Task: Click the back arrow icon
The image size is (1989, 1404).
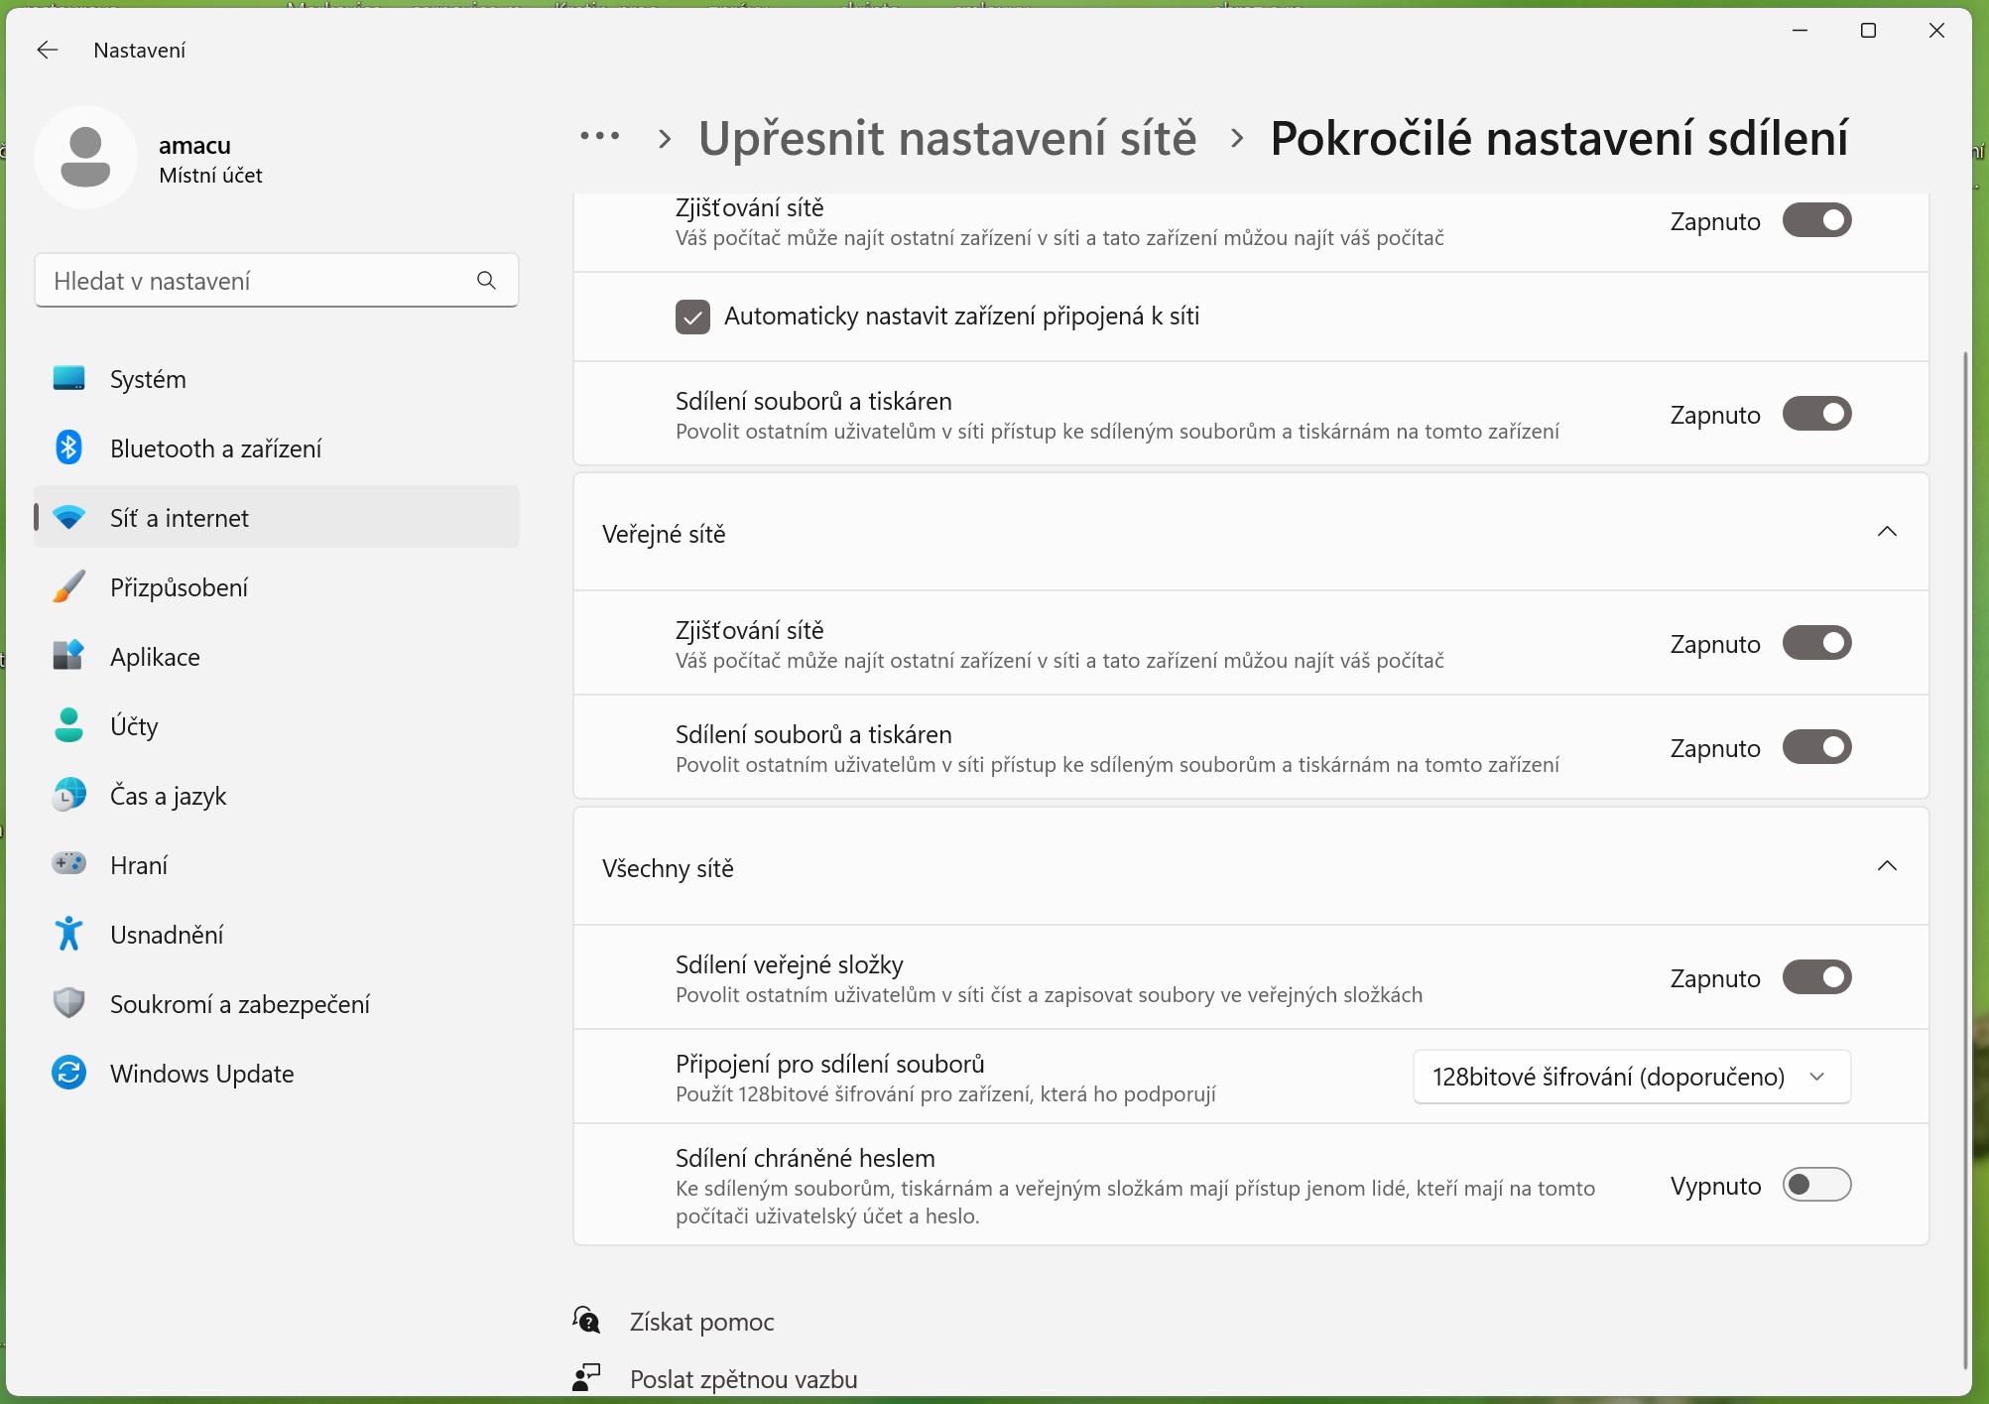Action: (47, 50)
